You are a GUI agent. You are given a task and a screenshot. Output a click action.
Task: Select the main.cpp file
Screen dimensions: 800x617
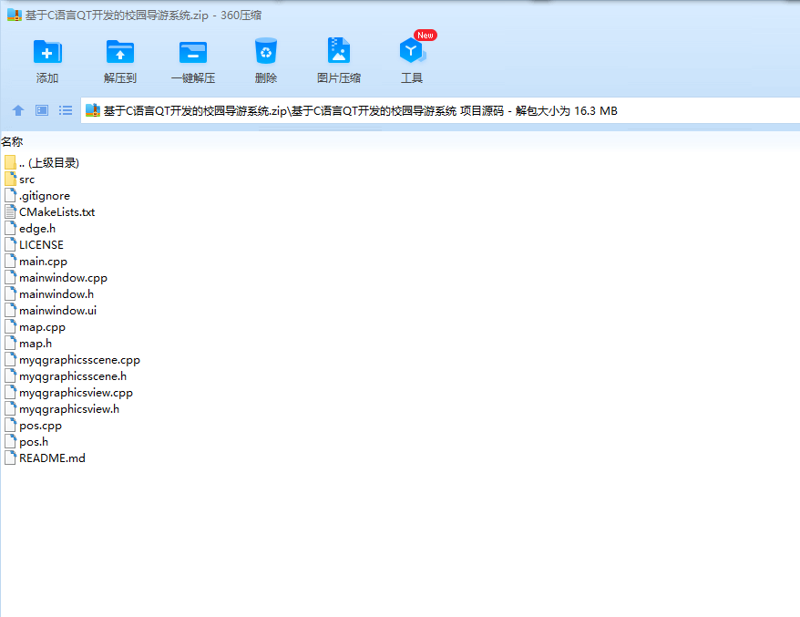36,262
